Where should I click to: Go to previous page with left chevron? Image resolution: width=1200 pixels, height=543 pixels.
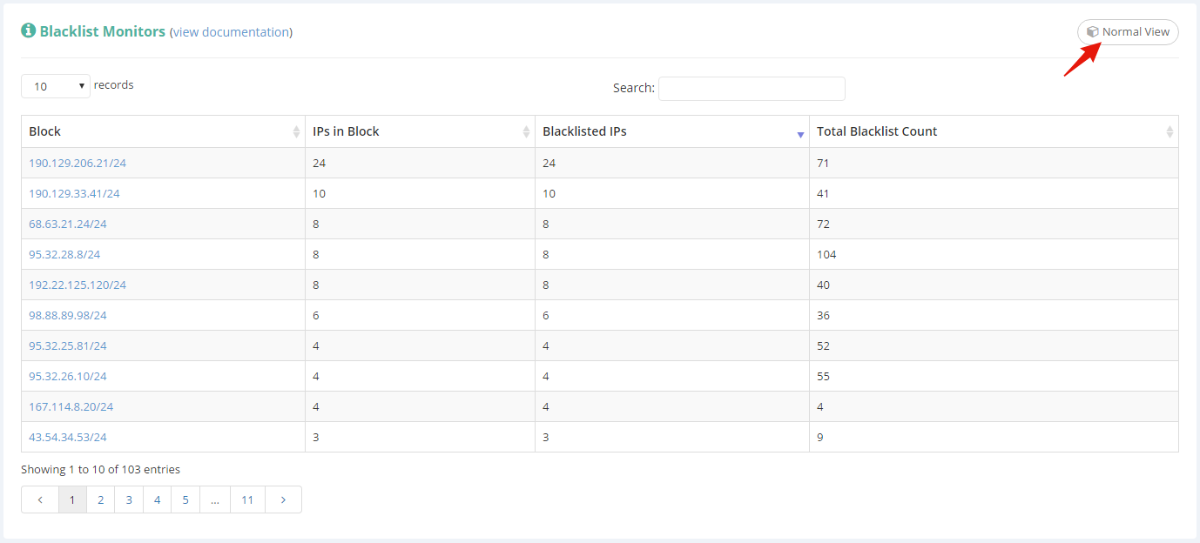pos(40,499)
